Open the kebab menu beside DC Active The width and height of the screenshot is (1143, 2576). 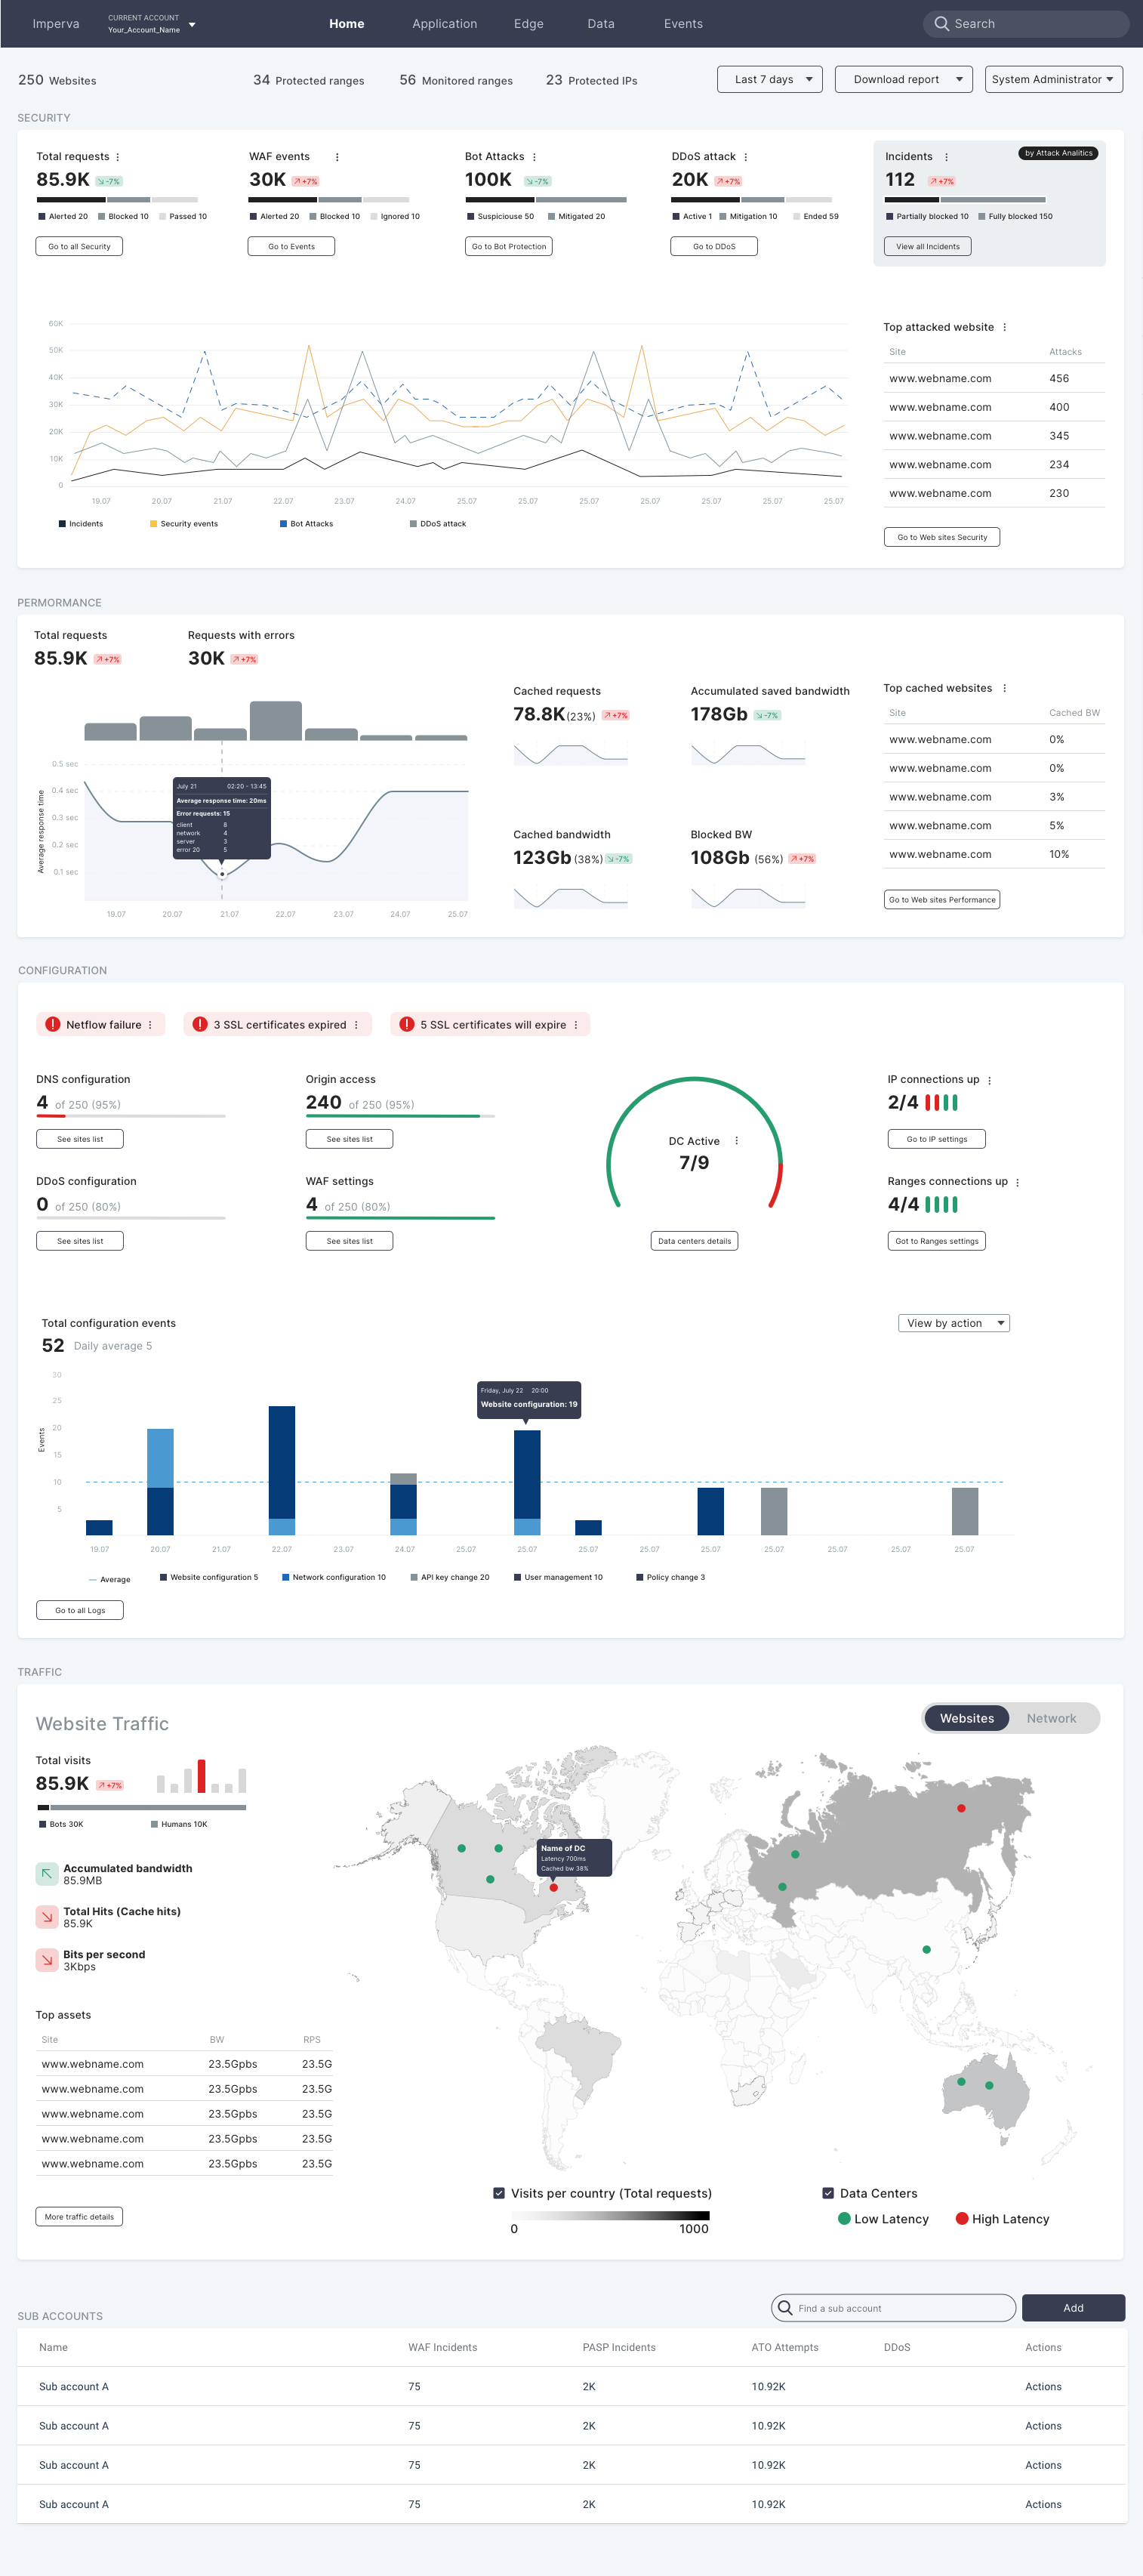(x=737, y=1141)
